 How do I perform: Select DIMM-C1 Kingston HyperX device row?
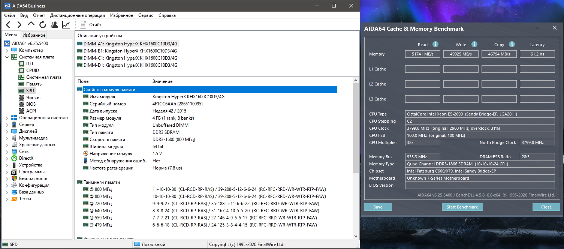tap(127, 58)
